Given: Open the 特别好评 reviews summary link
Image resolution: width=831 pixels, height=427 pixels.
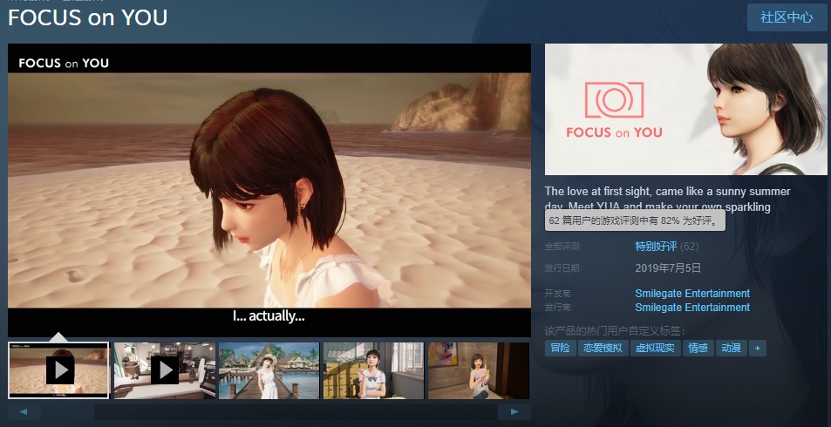Looking at the screenshot, I should click(656, 247).
